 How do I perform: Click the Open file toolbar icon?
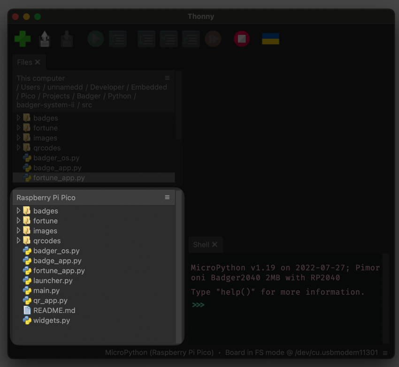(45, 39)
